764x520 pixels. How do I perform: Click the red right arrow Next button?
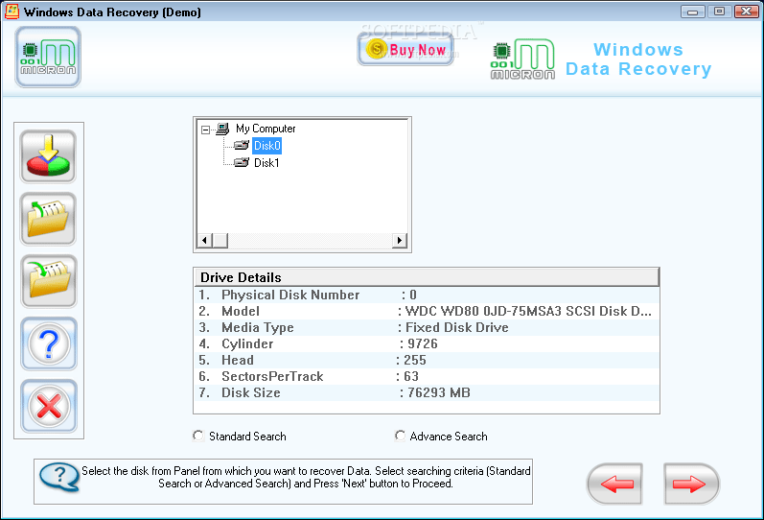point(691,484)
